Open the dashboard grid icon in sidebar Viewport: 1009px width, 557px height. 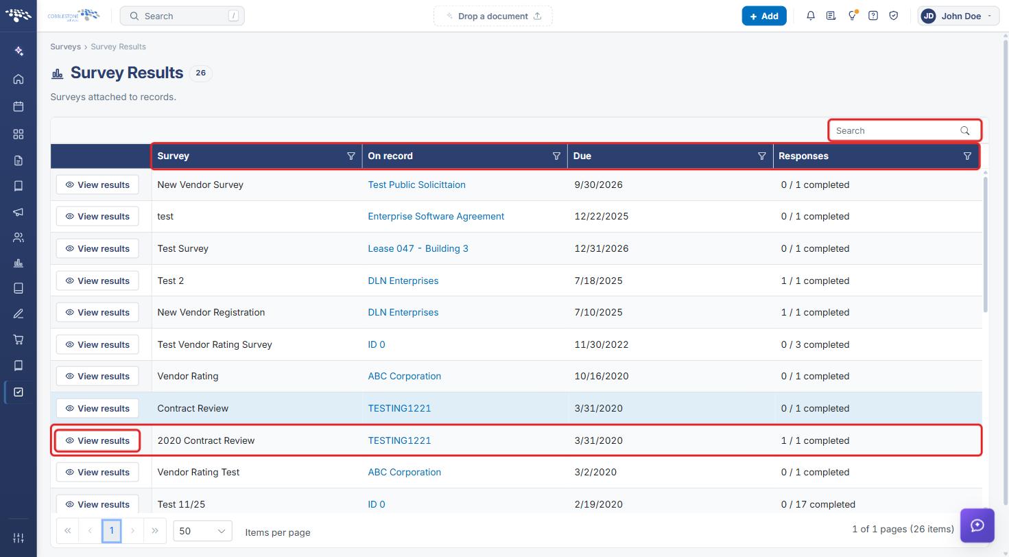19,134
